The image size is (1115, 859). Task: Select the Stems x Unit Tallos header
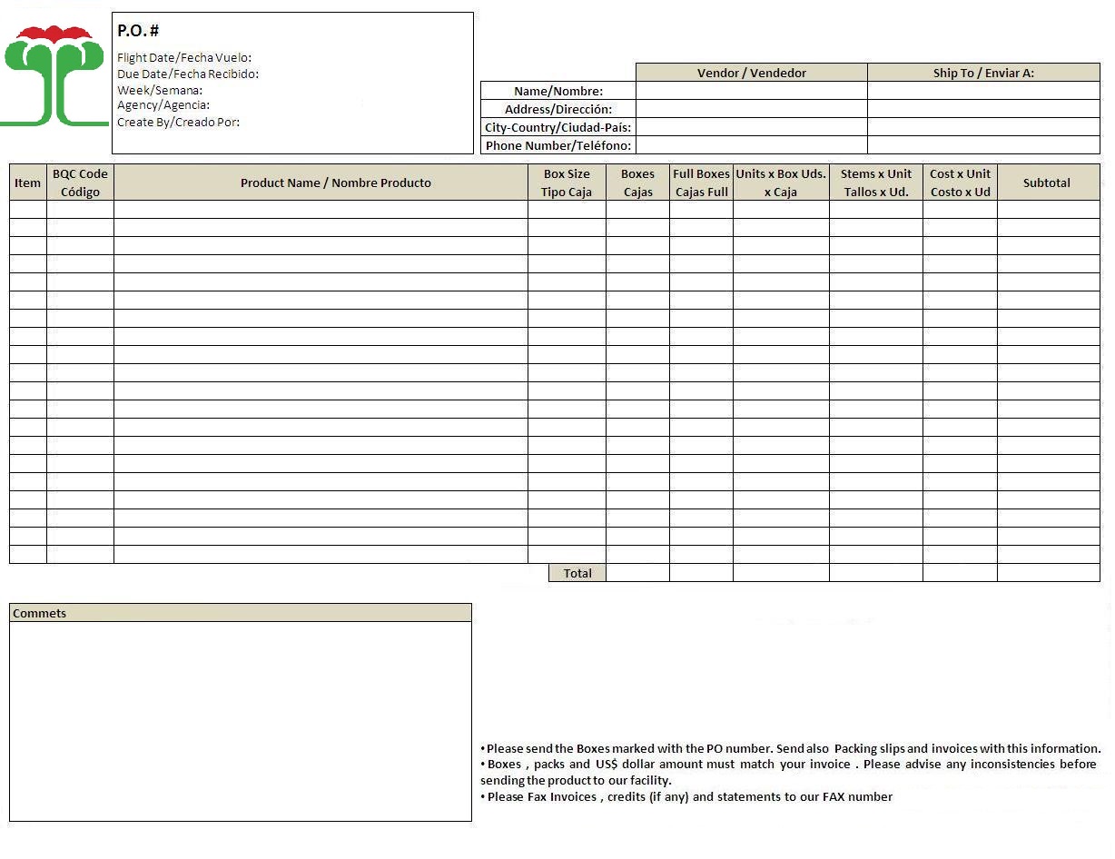[876, 183]
